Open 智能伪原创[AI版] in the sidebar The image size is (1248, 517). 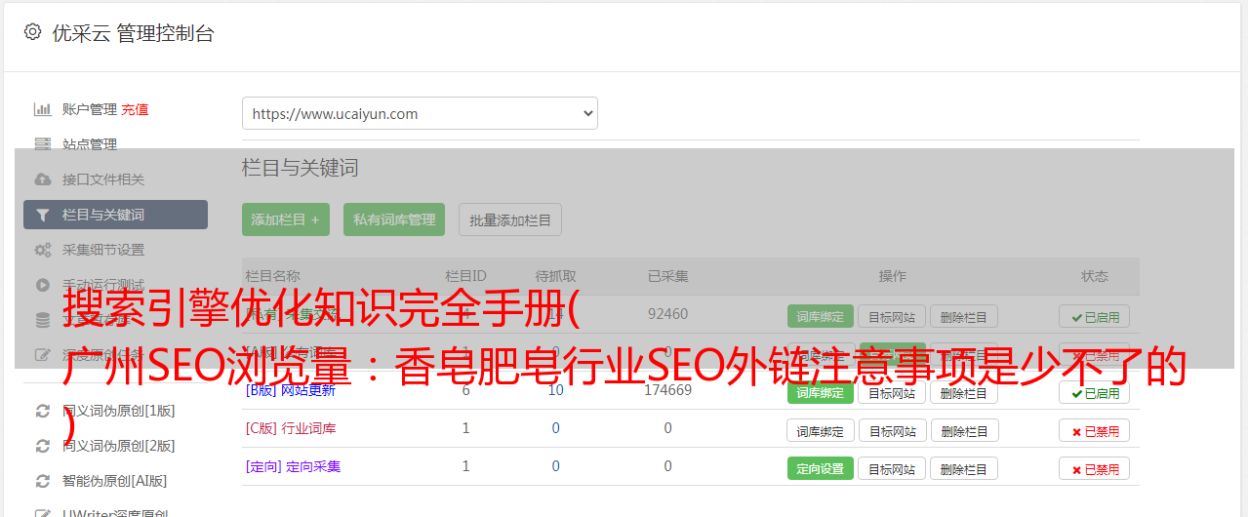coord(114,481)
